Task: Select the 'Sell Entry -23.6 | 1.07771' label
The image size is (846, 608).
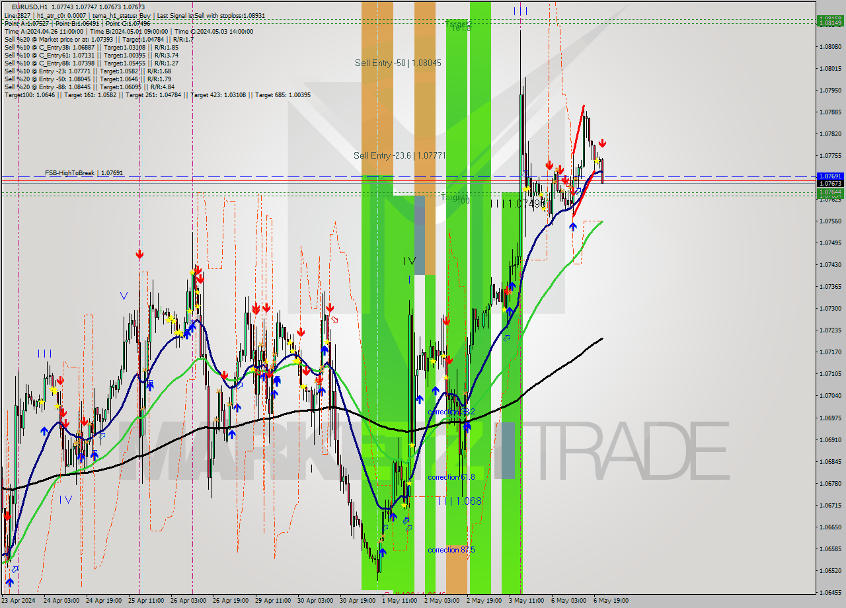Action: point(400,155)
